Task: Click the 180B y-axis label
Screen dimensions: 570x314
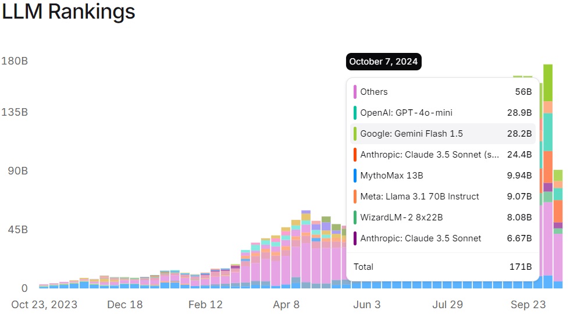Action: point(15,62)
